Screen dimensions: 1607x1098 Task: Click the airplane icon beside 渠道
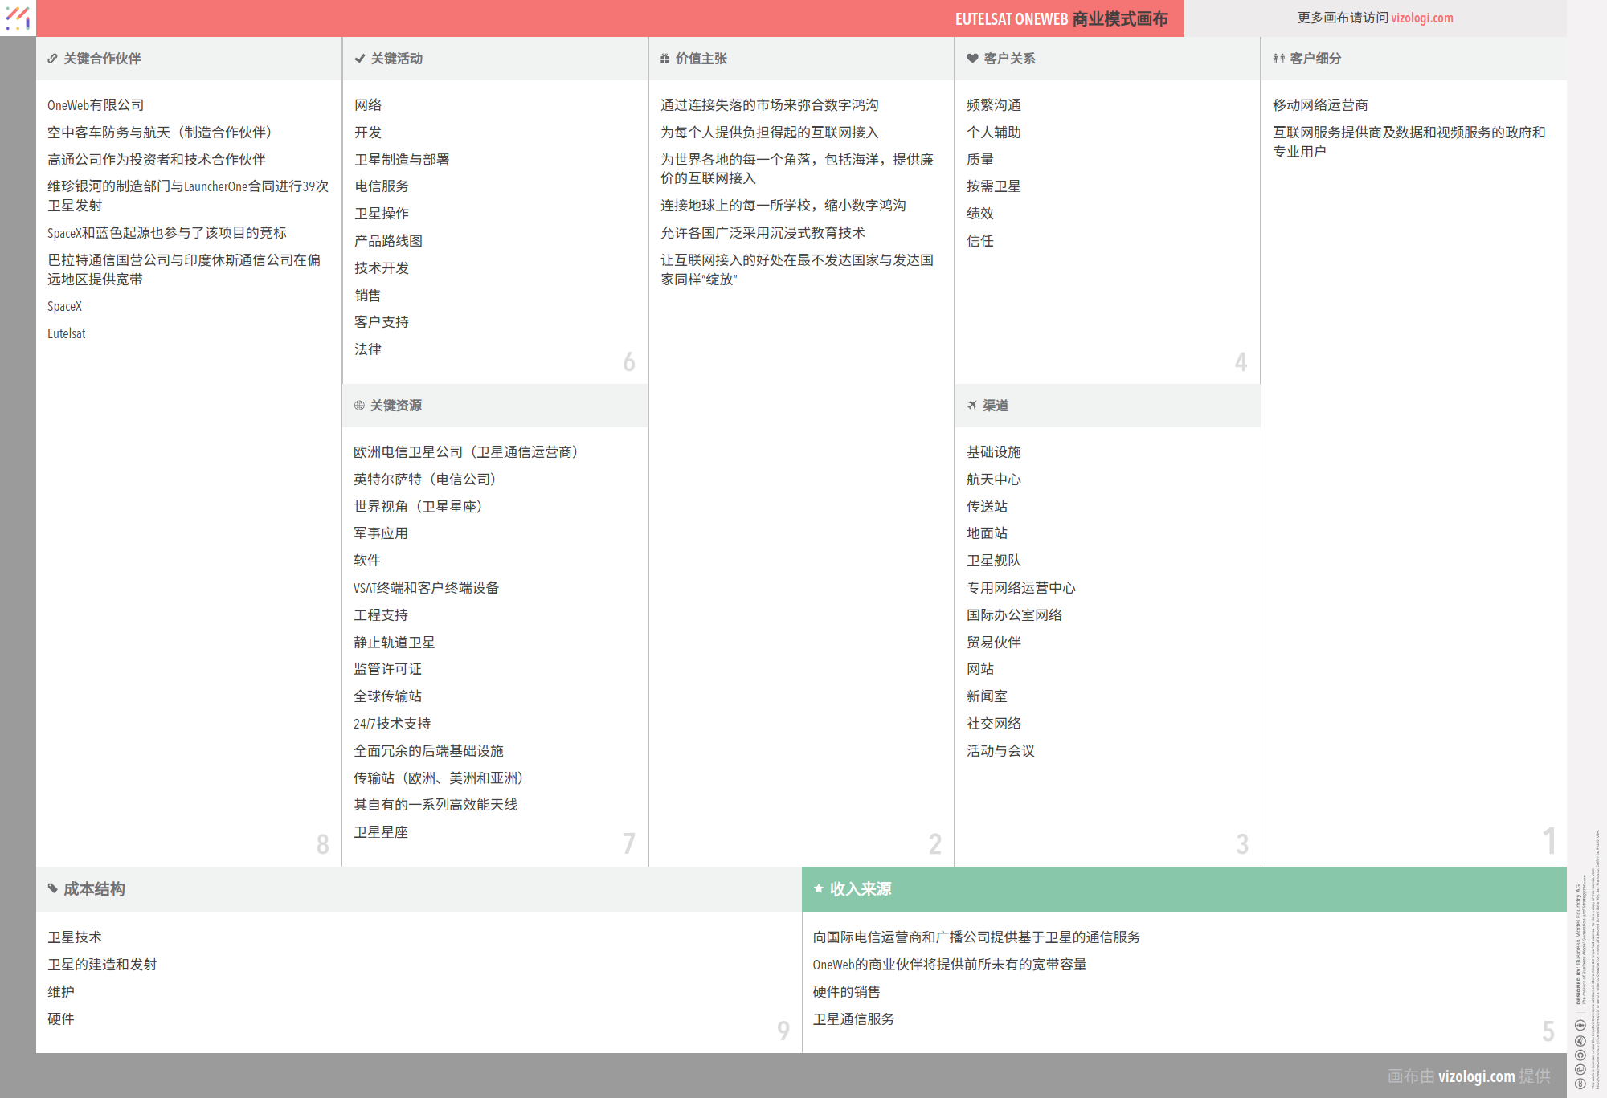[971, 406]
